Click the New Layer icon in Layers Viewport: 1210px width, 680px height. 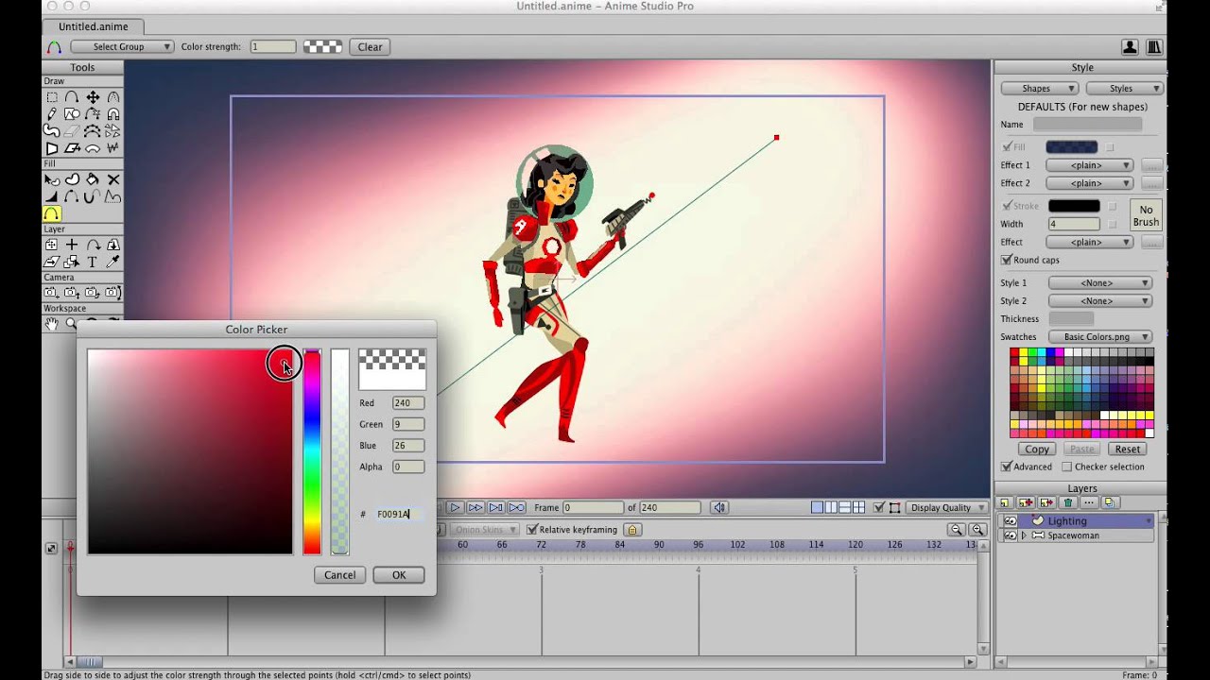[x=1005, y=502]
